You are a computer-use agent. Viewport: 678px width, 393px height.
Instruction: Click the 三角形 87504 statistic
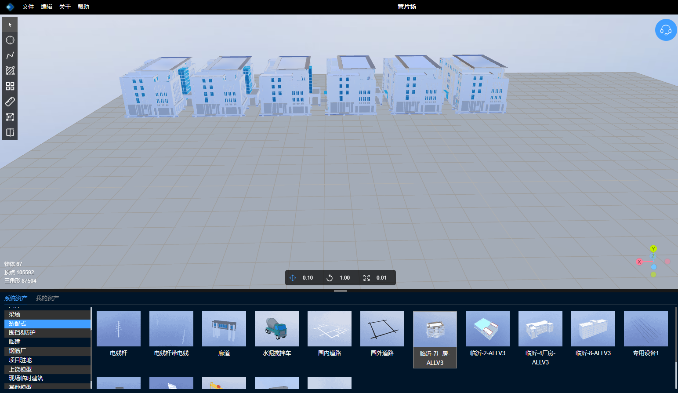pos(20,281)
